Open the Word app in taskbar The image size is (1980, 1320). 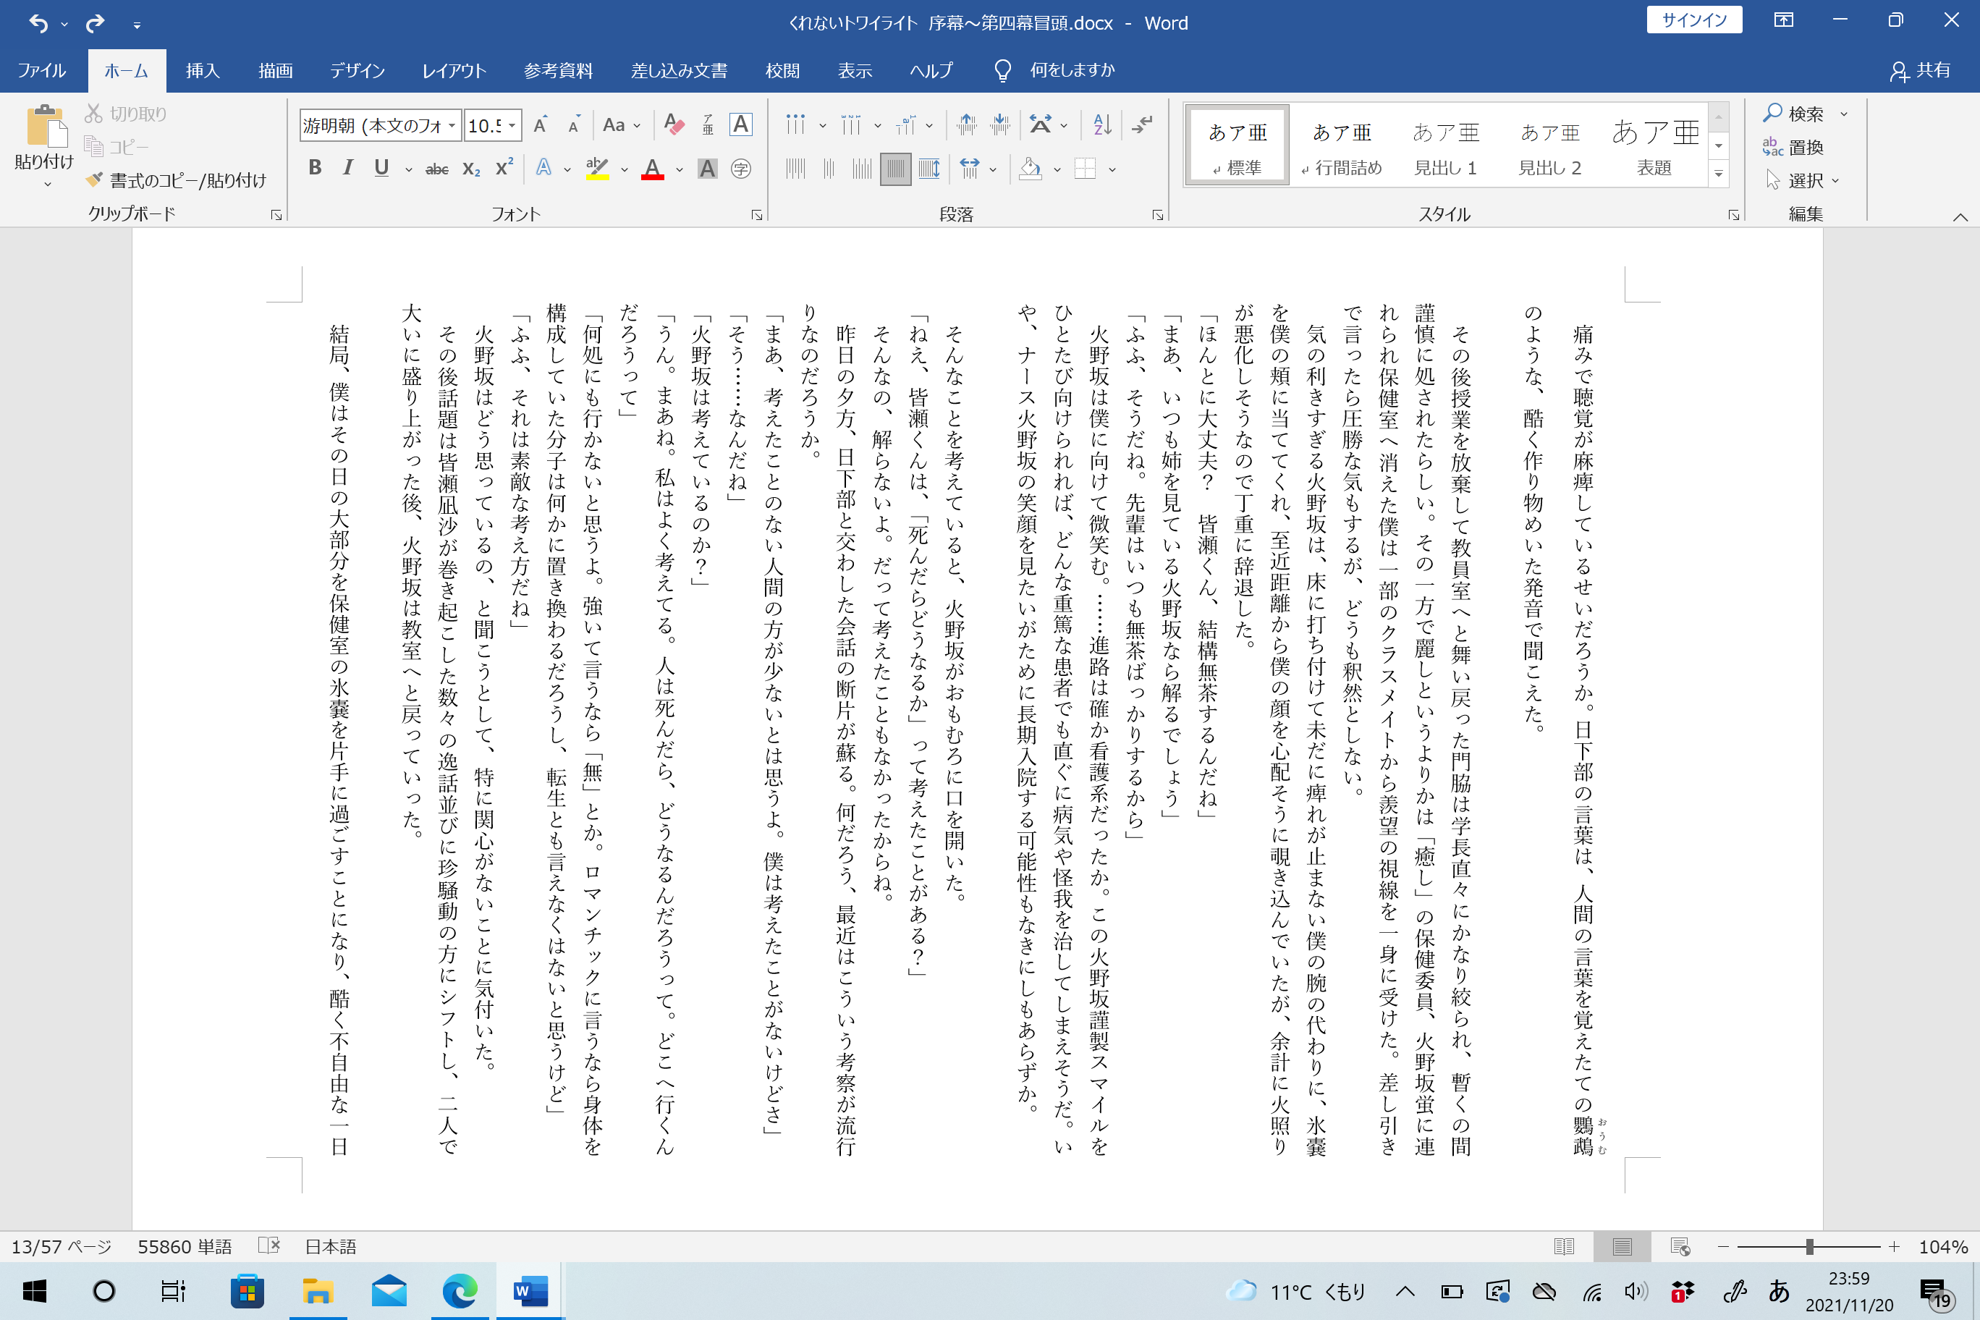(530, 1290)
